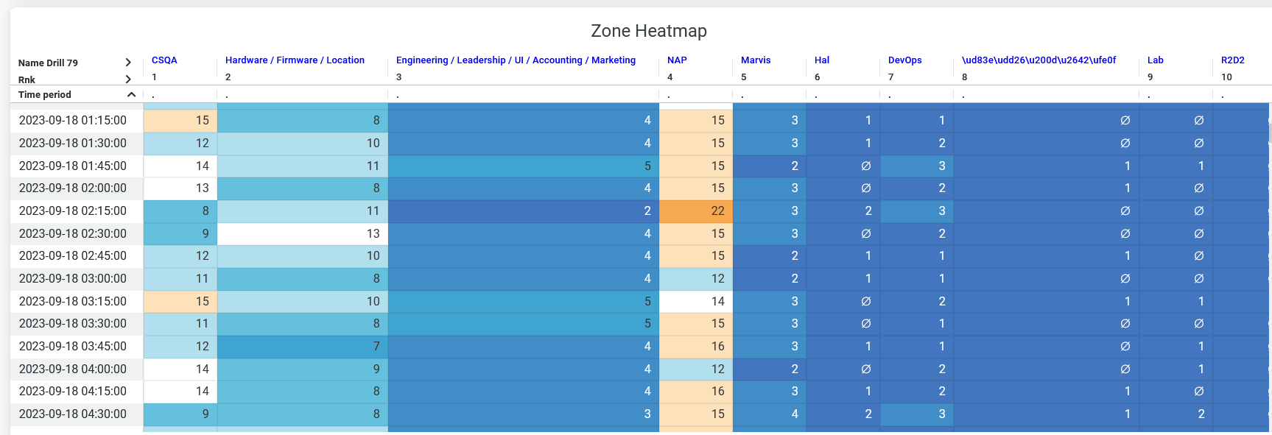Screen dimensions: 1272x435
Task: Click the arrow icon beside Rnk
Action: click(128, 79)
